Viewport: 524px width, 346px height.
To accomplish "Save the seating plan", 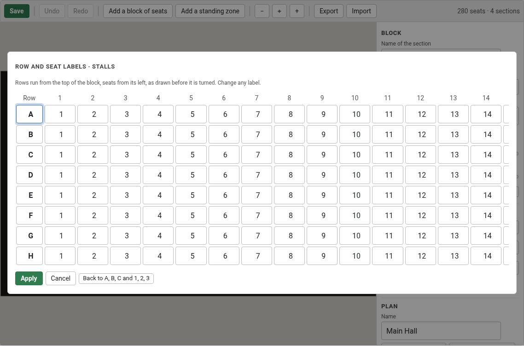I will [x=17, y=11].
